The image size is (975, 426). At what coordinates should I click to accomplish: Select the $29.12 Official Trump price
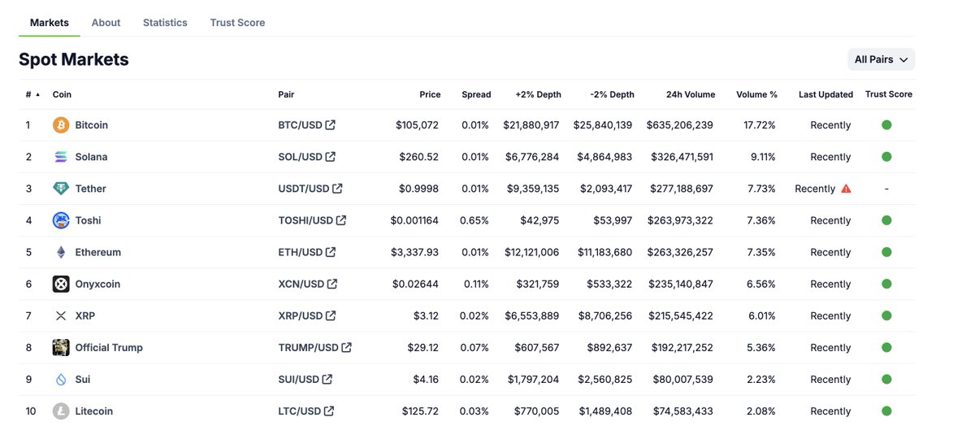coord(422,347)
